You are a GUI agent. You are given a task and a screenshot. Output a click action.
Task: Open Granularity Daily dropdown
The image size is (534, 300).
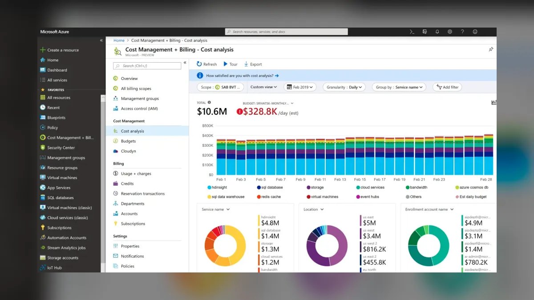pyautogui.click(x=344, y=87)
